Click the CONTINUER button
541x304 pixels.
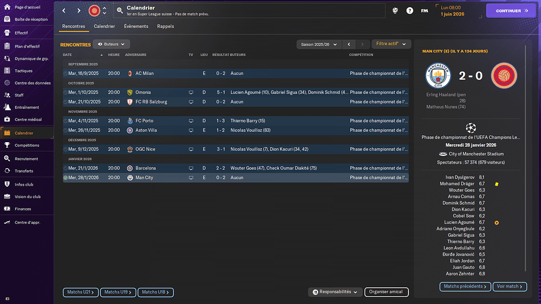(x=511, y=11)
